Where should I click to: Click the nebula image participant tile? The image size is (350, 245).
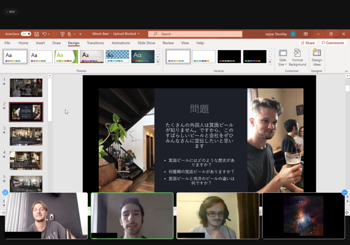304,216
